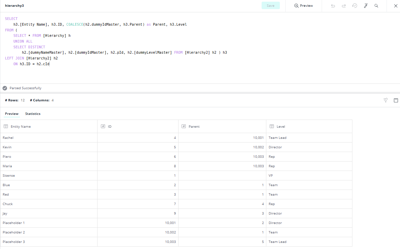Click the redo arrow icon
The width and height of the screenshot is (400, 249).
pyautogui.click(x=344, y=6)
